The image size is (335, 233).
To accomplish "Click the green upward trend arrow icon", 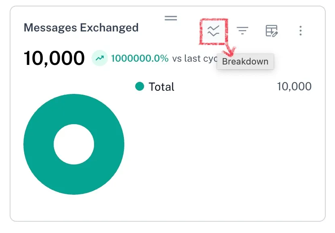I will coord(99,58).
